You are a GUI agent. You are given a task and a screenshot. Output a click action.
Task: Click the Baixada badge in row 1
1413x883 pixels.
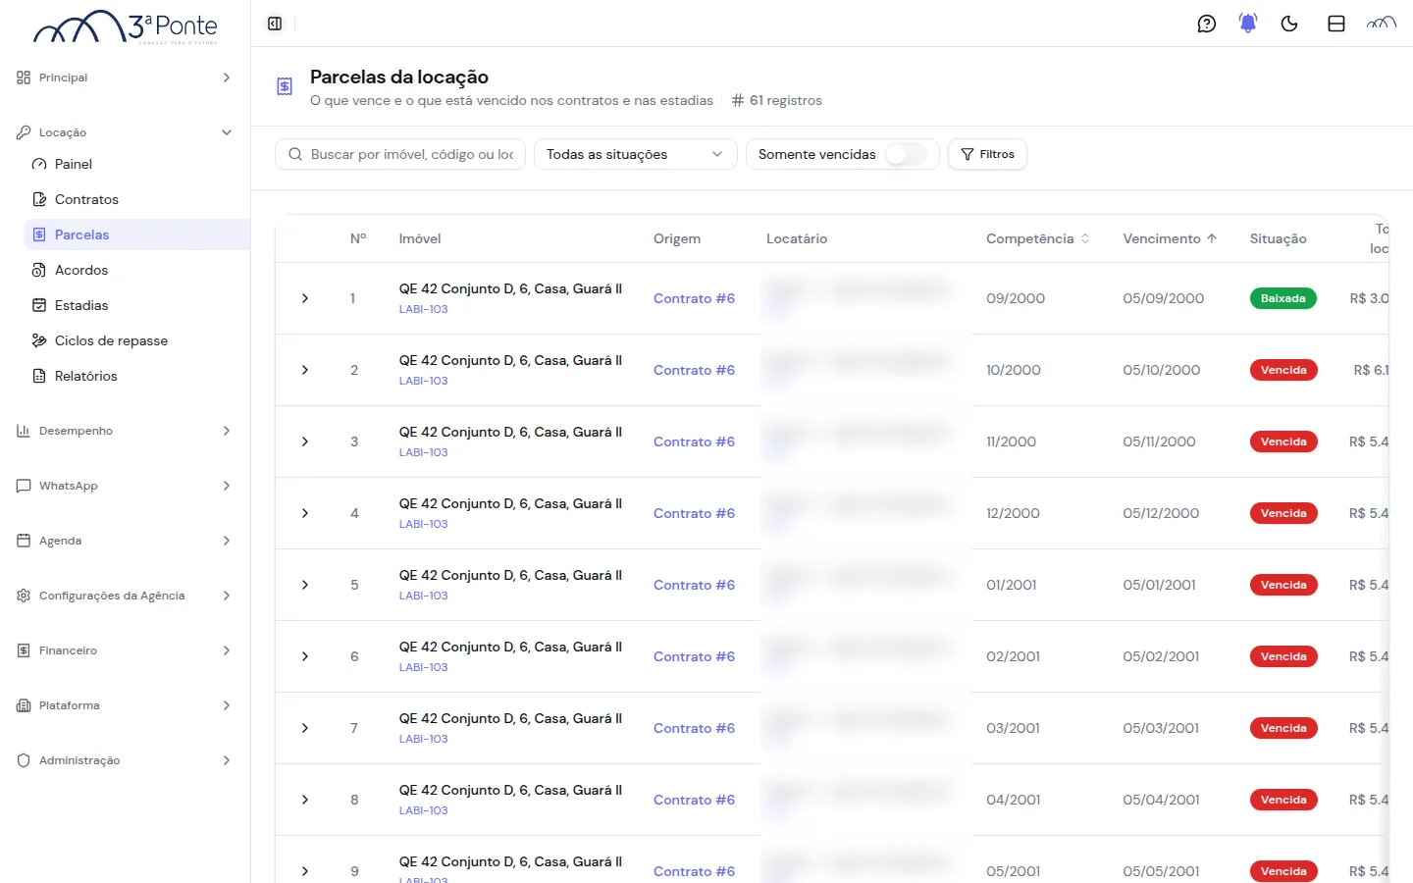[1282, 298]
